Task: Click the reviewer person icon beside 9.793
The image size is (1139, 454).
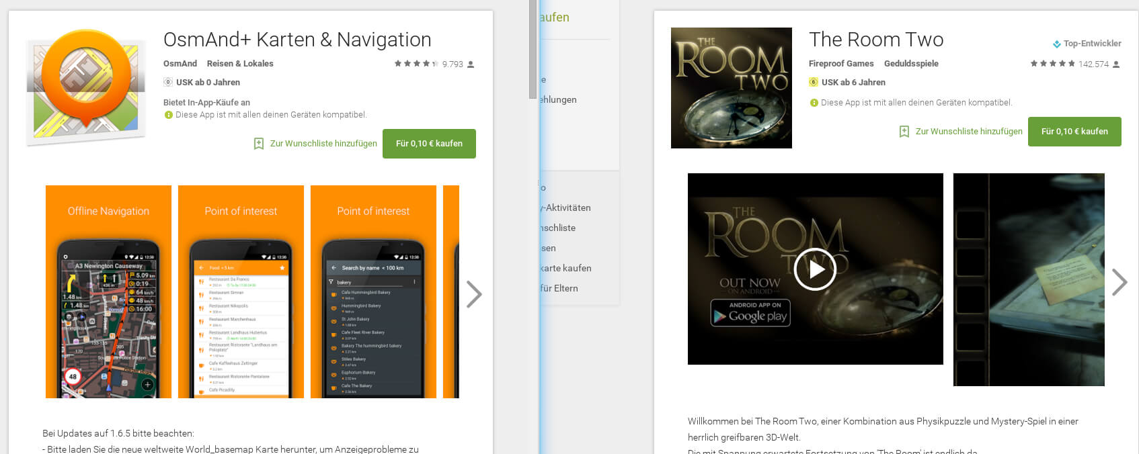Action: click(x=471, y=64)
